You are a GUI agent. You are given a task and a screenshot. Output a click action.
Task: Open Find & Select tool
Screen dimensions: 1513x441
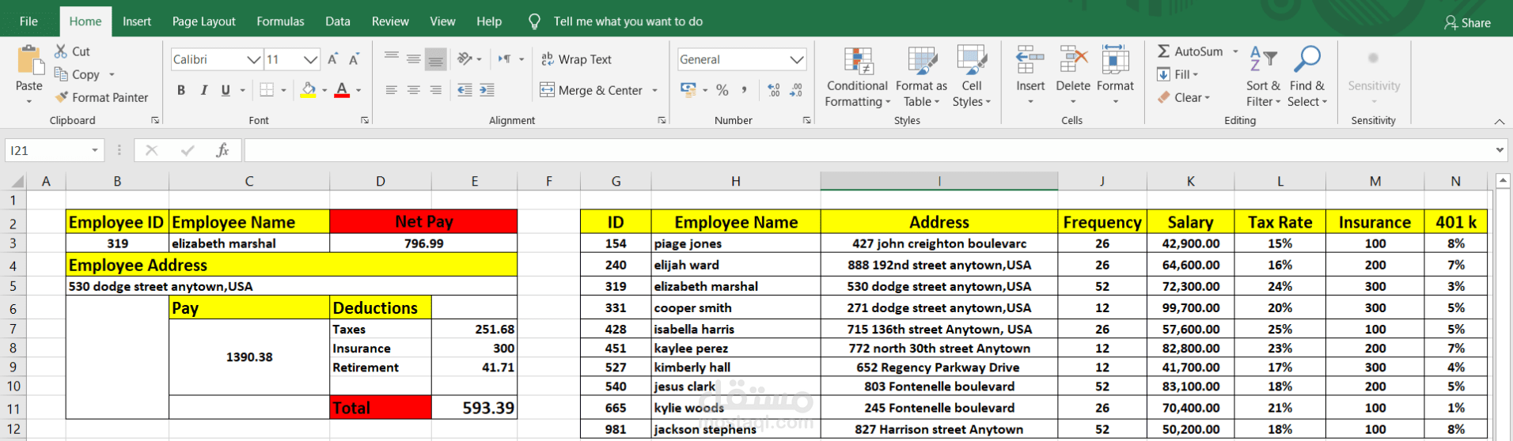1307,77
